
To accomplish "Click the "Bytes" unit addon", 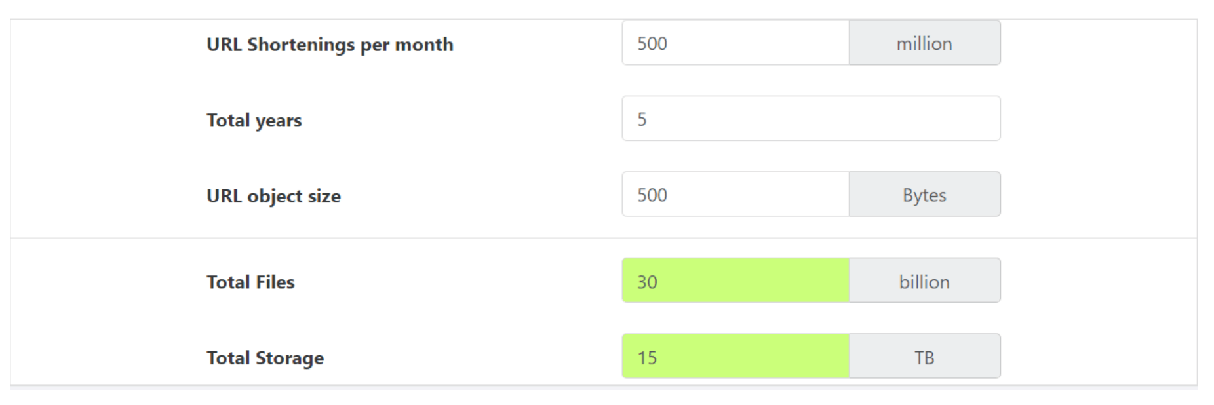I will click(924, 195).
